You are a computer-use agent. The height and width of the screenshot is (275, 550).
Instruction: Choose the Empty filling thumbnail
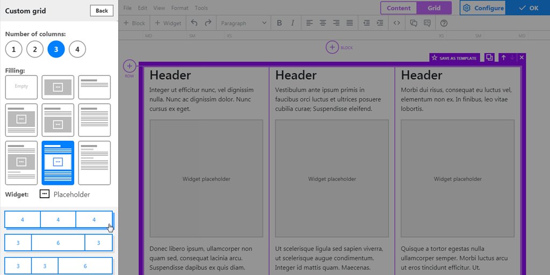coord(21,87)
